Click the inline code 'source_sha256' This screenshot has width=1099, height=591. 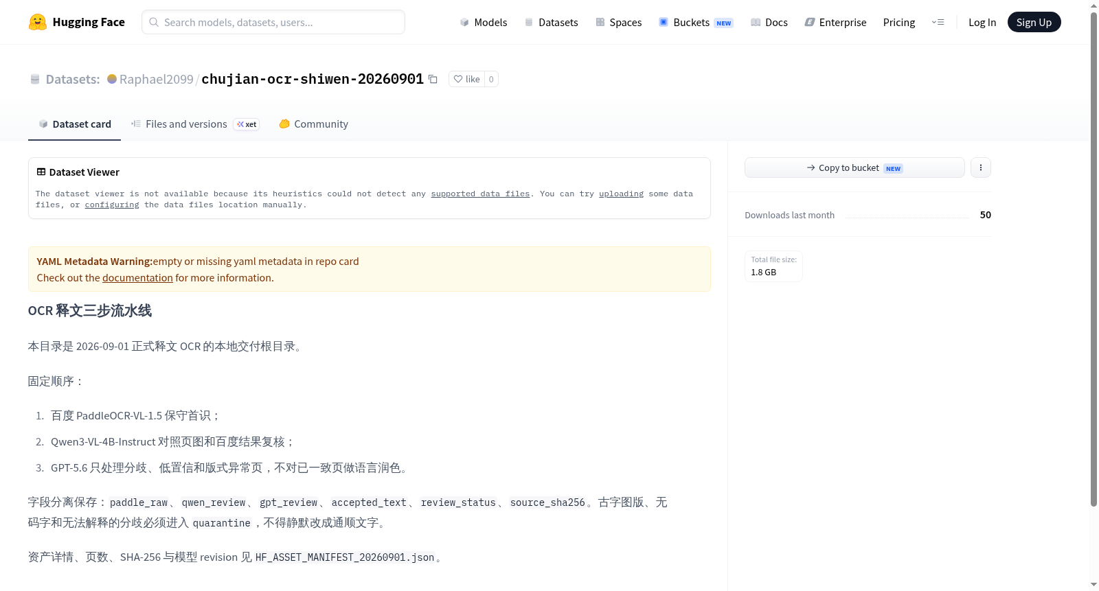tap(547, 502)
